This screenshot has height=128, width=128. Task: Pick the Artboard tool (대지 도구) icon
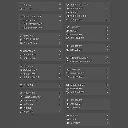[x=21, y=9]
